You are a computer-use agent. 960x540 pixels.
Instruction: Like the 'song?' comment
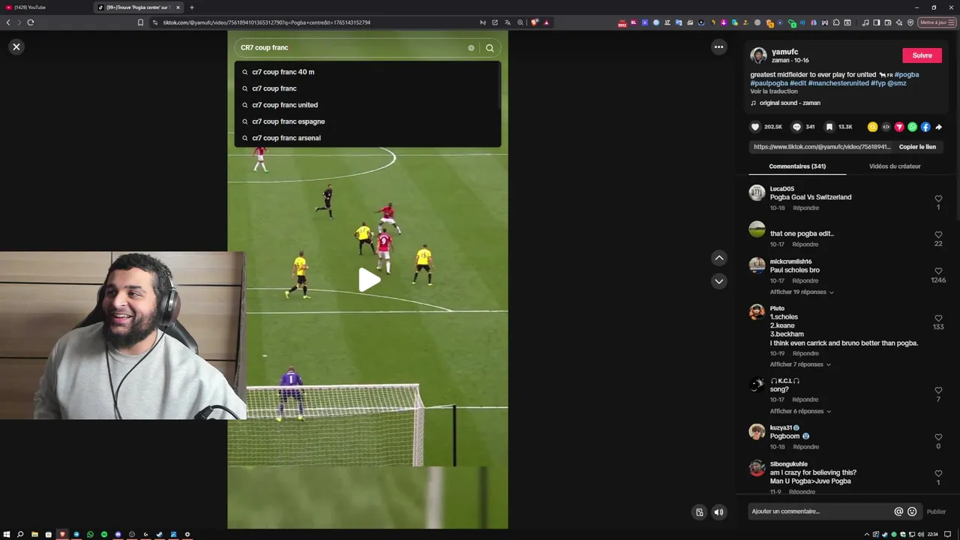pos(938,391)
